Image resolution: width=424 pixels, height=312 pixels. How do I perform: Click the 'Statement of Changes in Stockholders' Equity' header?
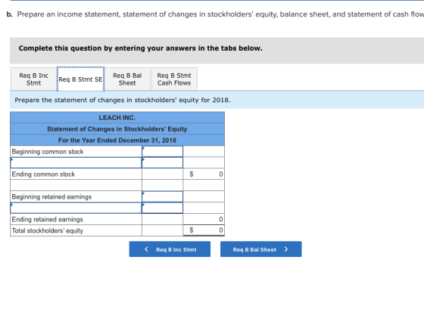pyautogui.click(x=117, y=129)
